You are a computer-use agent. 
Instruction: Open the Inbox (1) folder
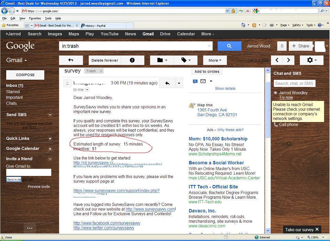[14, 86]
